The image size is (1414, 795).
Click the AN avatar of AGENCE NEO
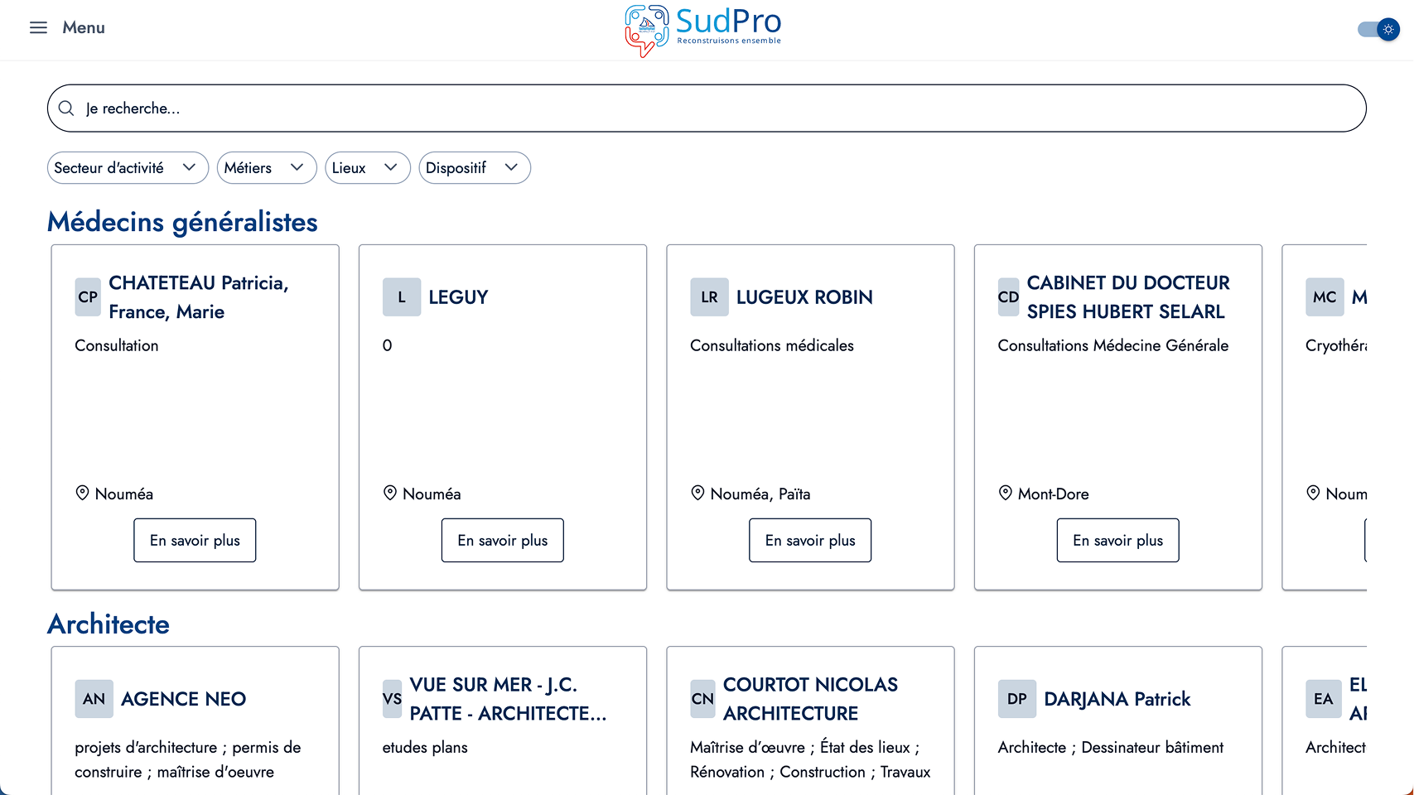coord(94,699)
